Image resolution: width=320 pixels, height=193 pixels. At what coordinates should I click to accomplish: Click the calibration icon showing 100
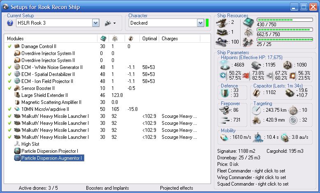pos(222,42)
